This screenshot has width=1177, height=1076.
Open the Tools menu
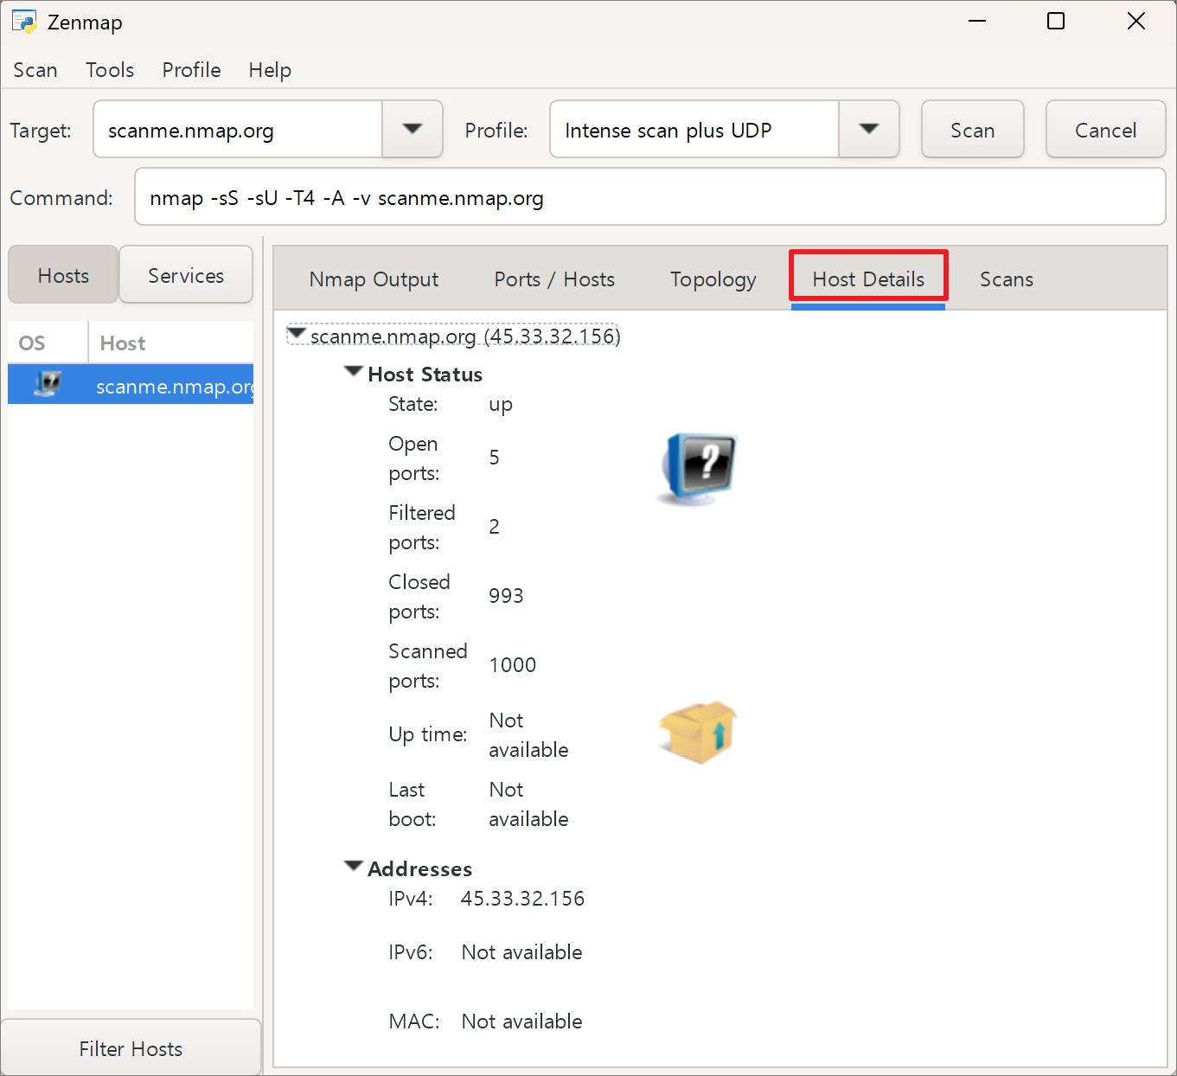coord(110,70)
